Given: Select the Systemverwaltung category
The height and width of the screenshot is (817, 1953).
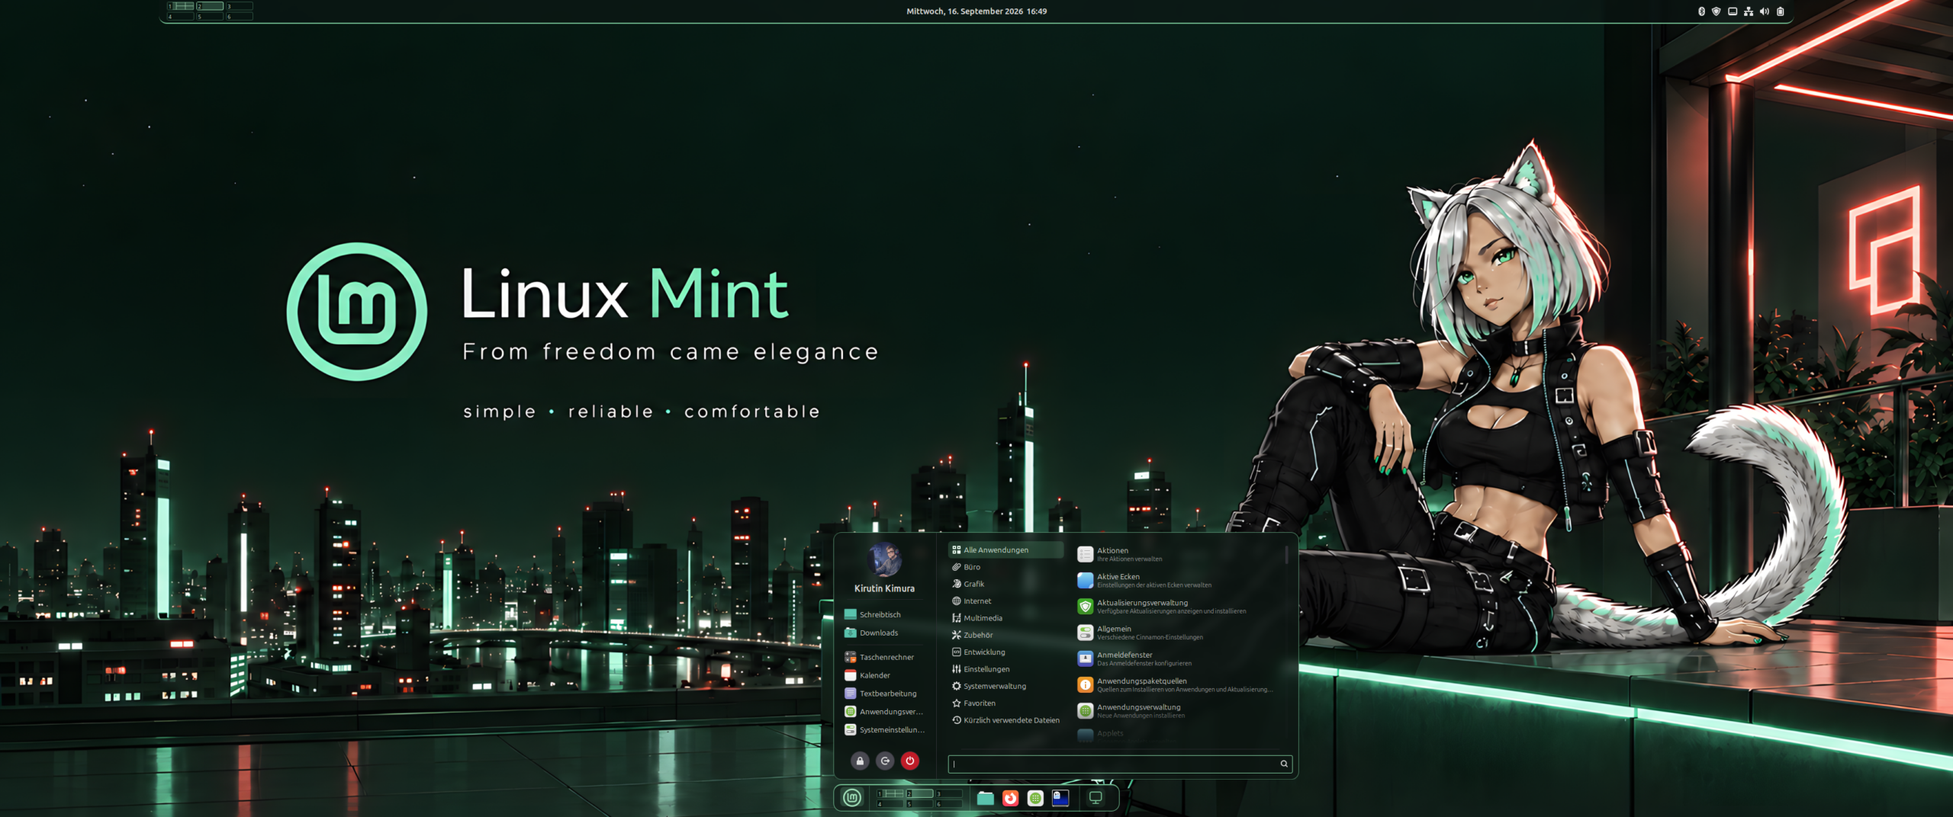Looking at the screenshot, I should 1005,686.
